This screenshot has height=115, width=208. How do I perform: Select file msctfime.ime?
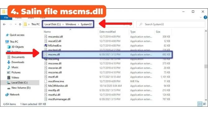56,81
